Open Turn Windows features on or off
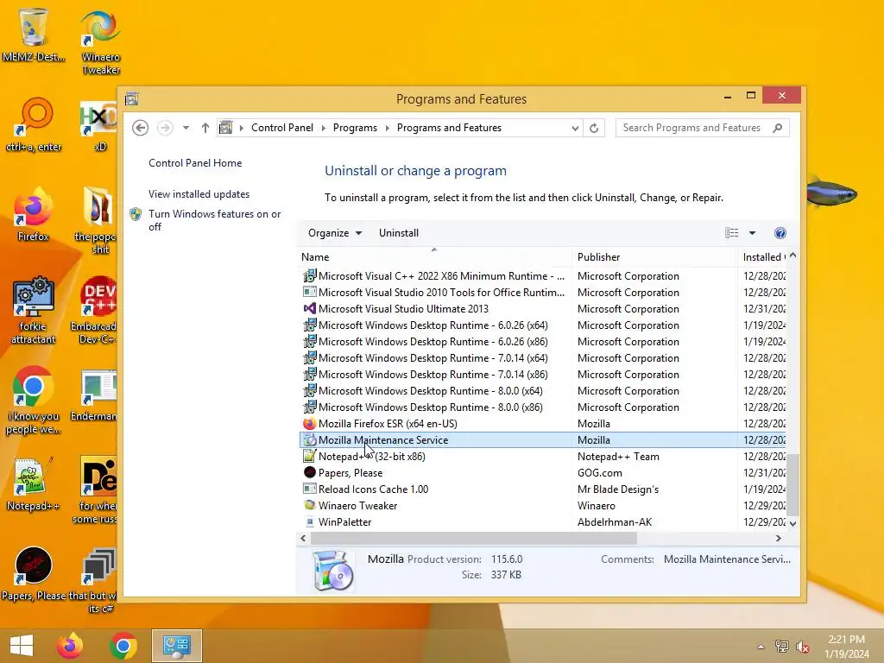The width and height of the screenshot is (884, 663). [214, 220]
